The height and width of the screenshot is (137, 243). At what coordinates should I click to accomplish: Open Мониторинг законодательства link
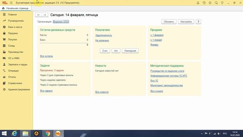[x=166, y=85]
